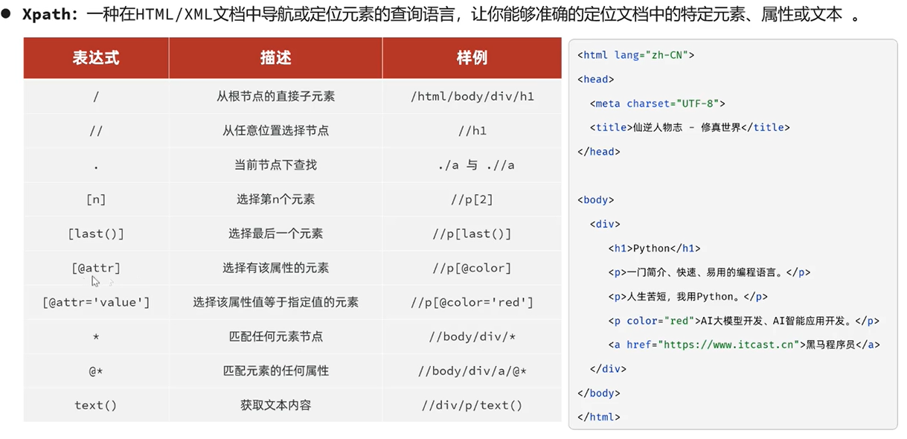Click description 当前节点下查找

click(x=275, y=165)
